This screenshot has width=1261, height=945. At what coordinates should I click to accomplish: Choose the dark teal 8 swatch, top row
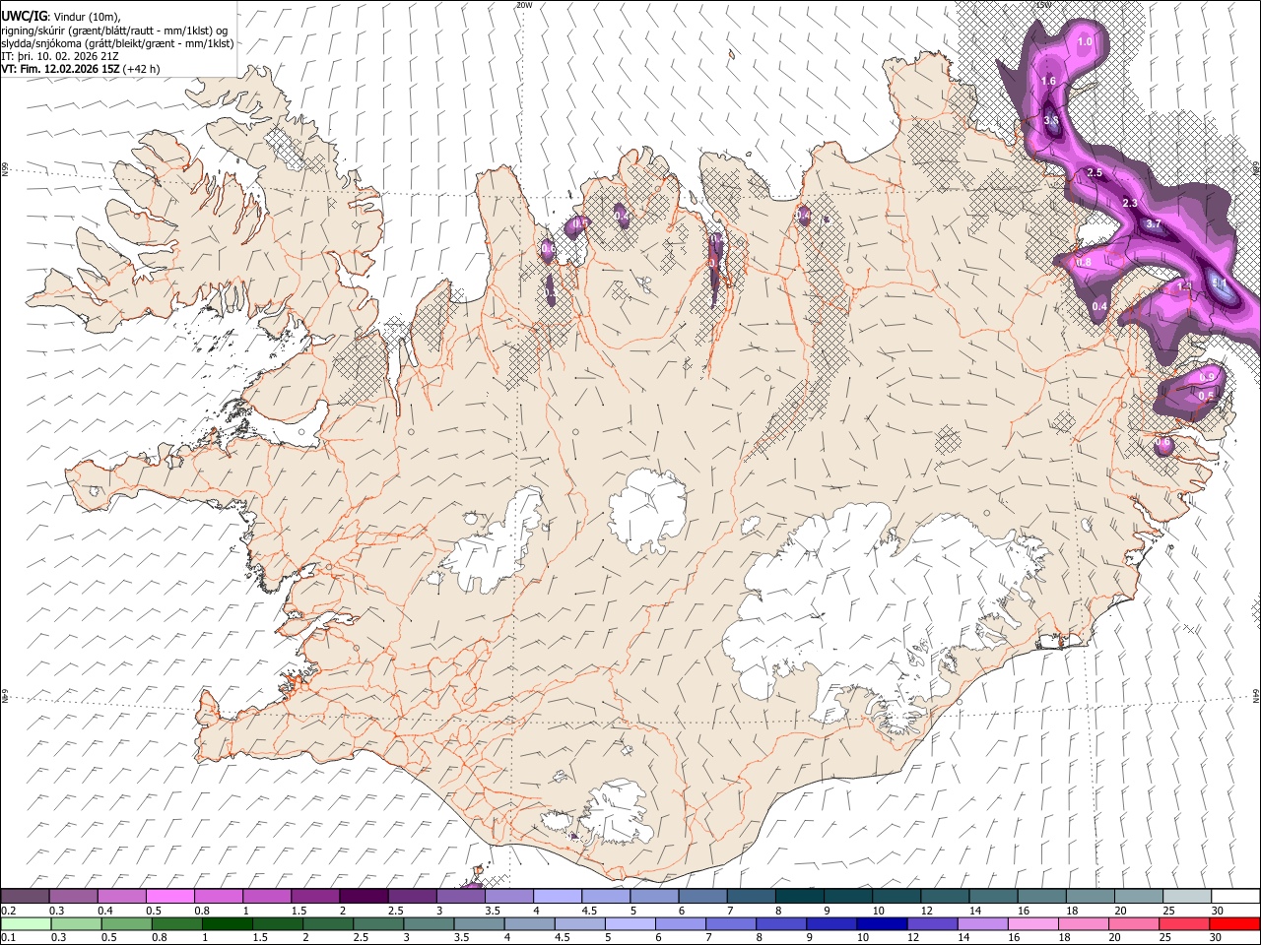[x=800, y=897]
